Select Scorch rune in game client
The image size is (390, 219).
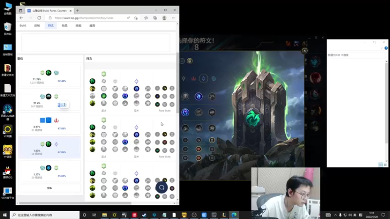click(x=186, y=128)
